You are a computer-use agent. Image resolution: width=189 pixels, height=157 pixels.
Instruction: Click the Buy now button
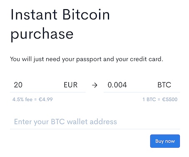[x=165, y=141]
